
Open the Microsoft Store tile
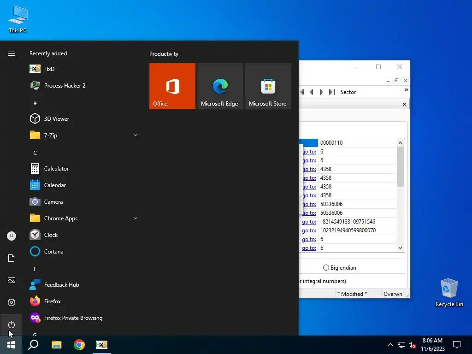pyautogui.click(x=268, y=86)
